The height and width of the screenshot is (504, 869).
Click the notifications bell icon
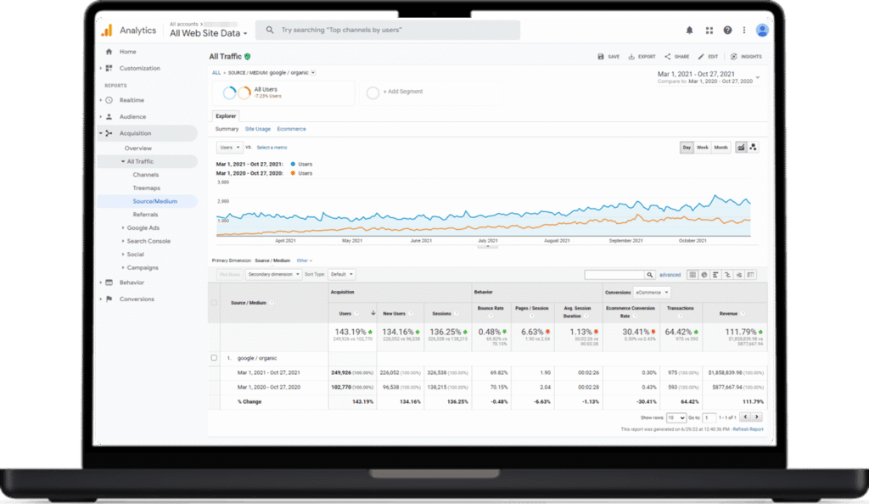click(x=689, y=30)
